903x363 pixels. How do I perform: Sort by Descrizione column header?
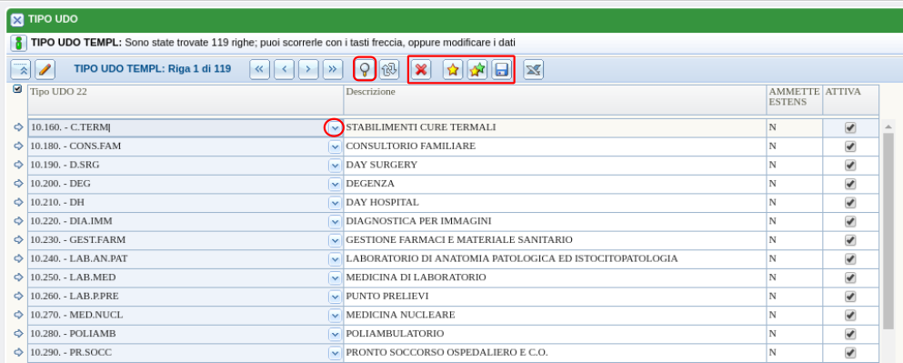(555, 100)
